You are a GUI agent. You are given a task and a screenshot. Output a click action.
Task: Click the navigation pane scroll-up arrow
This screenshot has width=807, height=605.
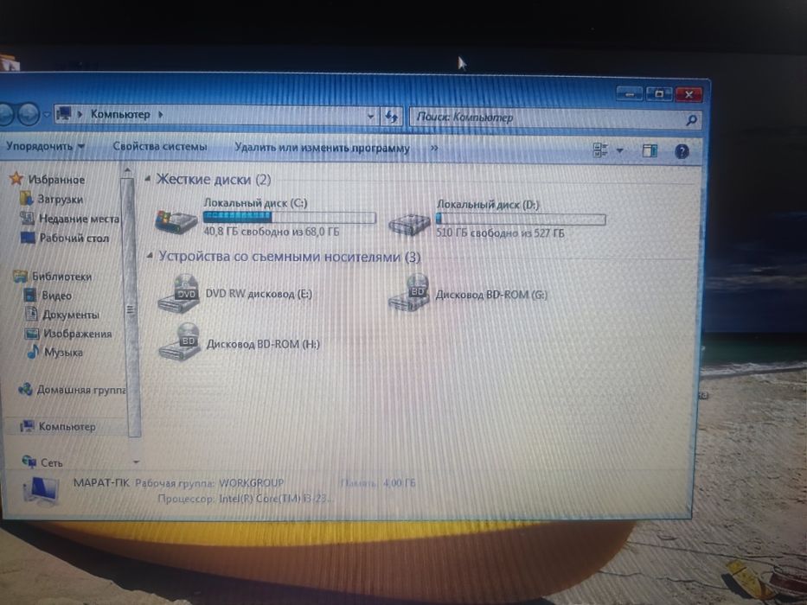128,170
